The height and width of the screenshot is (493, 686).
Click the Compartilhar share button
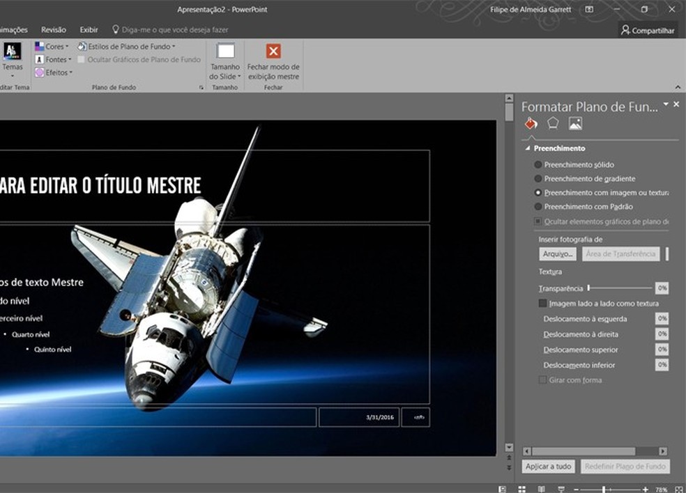pyautogui.click(x=648, y=30)
